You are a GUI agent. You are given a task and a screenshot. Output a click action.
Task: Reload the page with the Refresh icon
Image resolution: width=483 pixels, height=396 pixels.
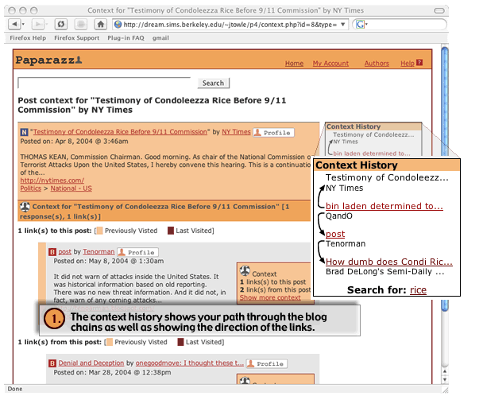tap(61, 24)
